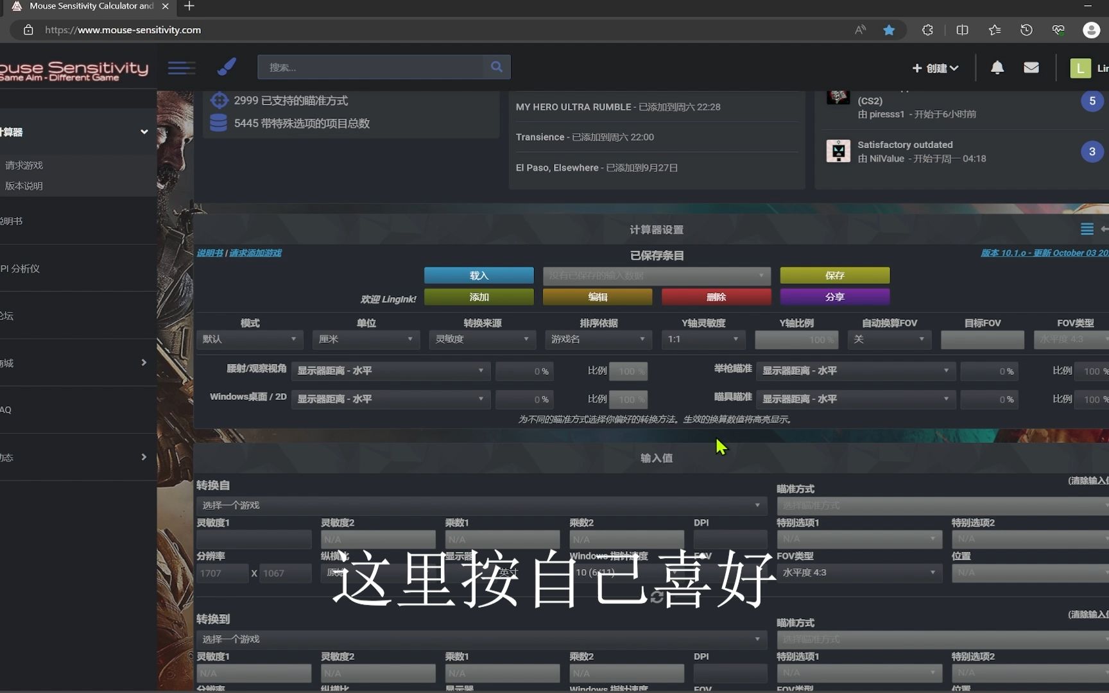Click the brush theme icon in the header

coord(227,67)
